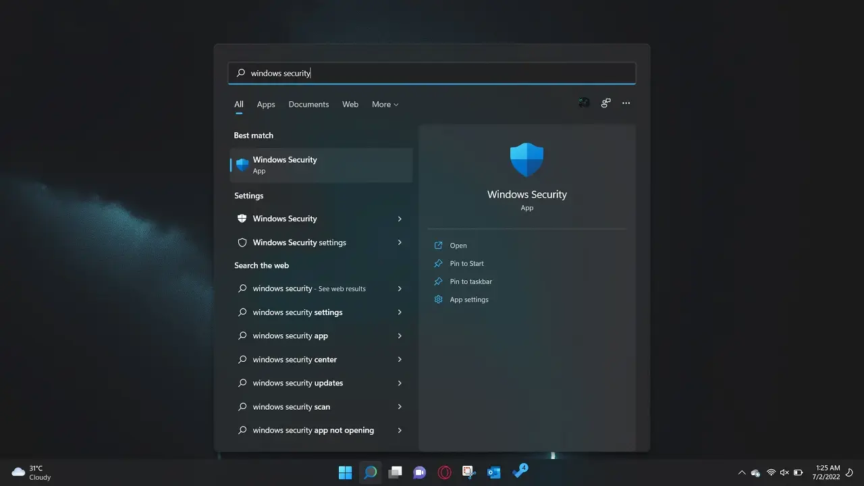Click Pin to Start action
This screenshot has height=486, width=864.
467,263
